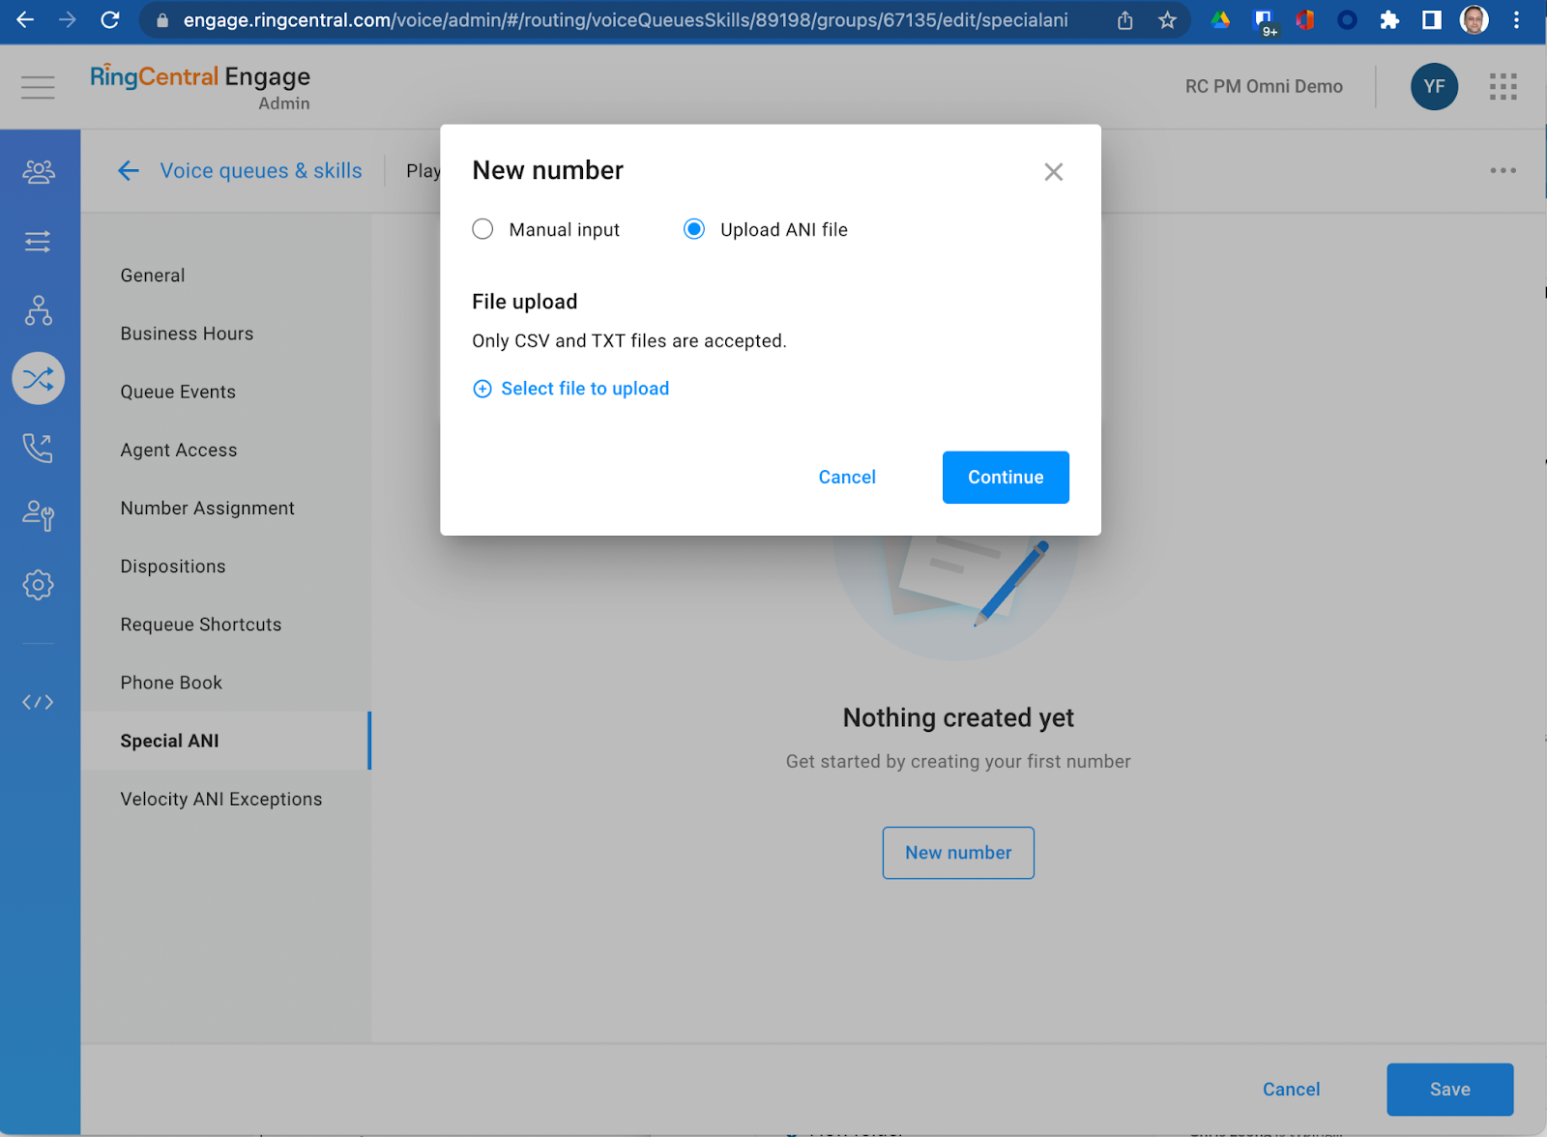Screen dimensions: 1547x1137
Task: Click the RC PM Omni Demo account name
Action: click(1264, 87)
